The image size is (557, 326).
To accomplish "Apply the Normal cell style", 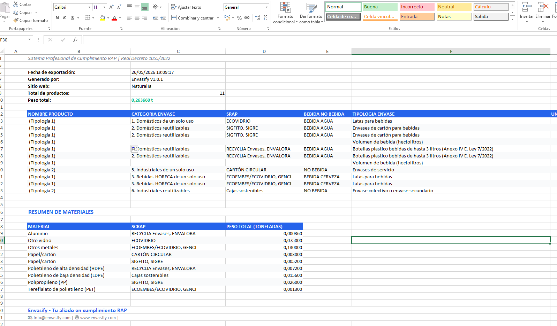I will 343,7.
